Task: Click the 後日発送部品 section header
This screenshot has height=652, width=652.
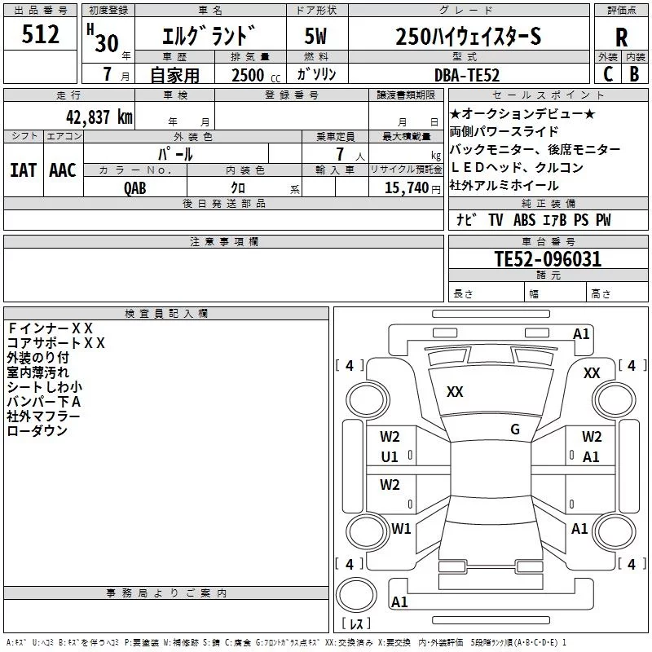Action: point(223,203)
